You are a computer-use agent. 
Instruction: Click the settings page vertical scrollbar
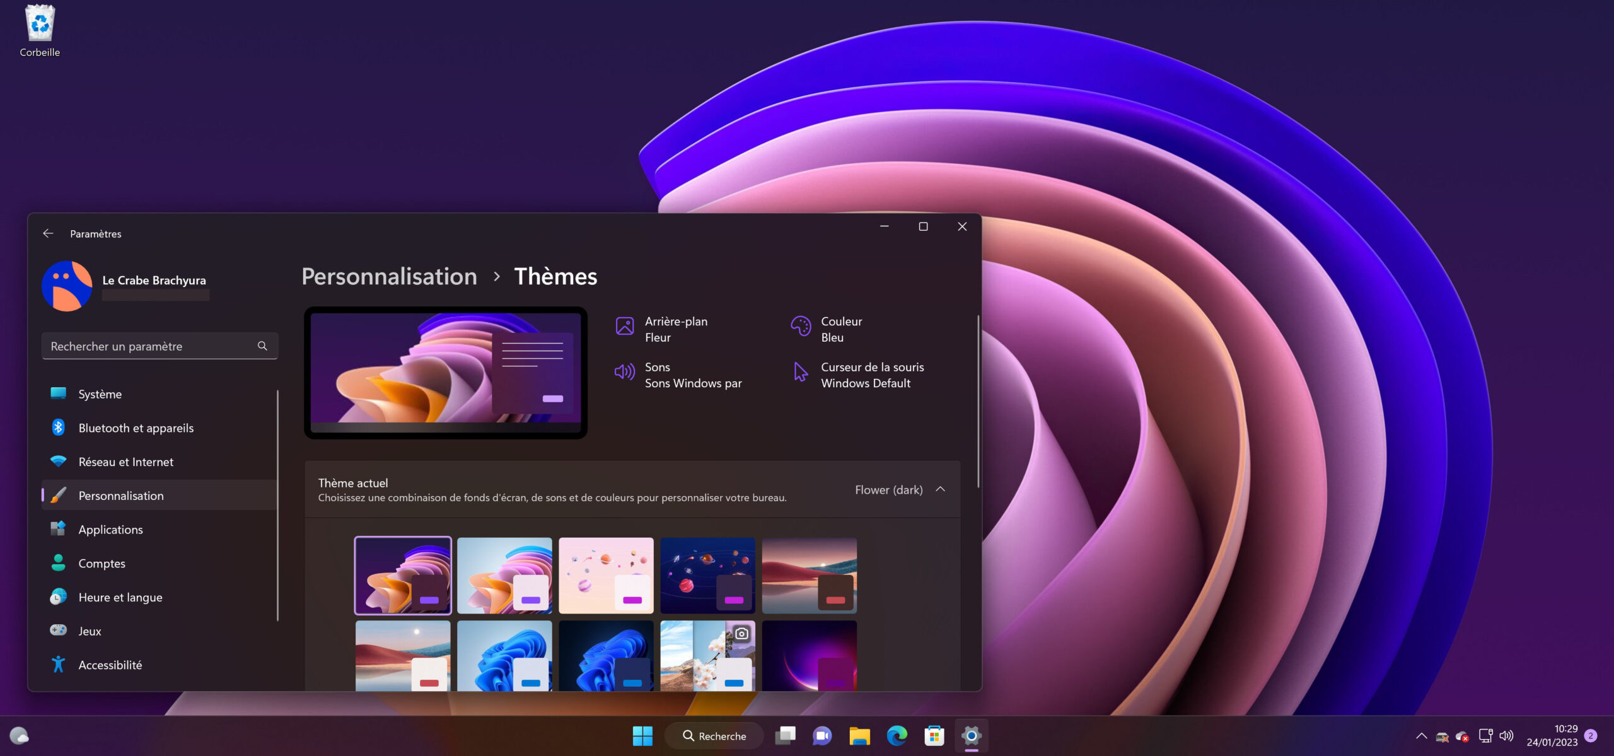978,401
